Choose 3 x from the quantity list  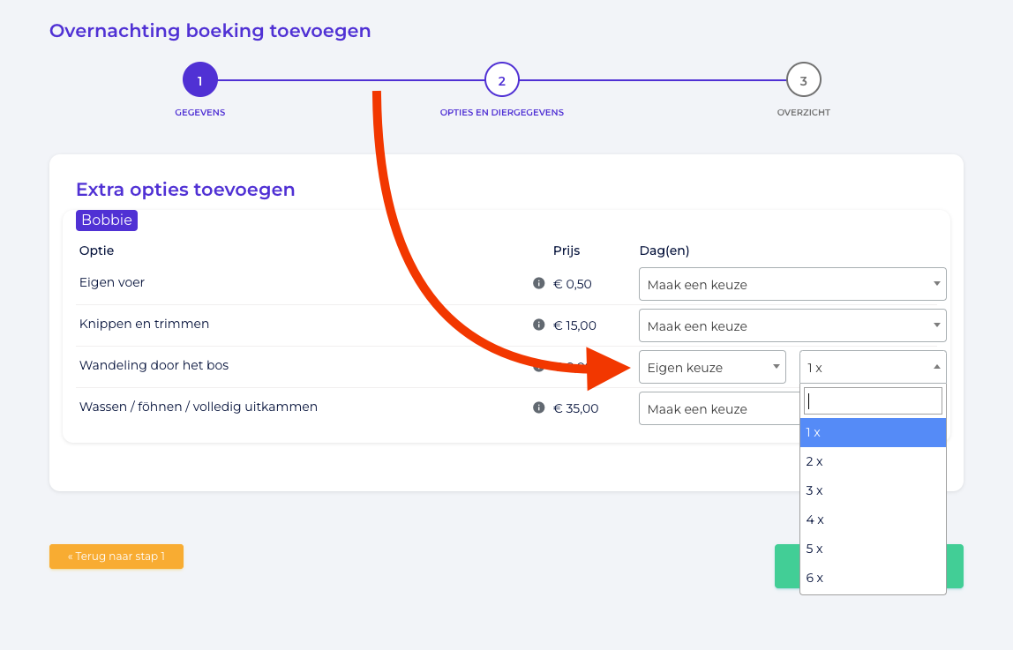(x=873, y=490)
